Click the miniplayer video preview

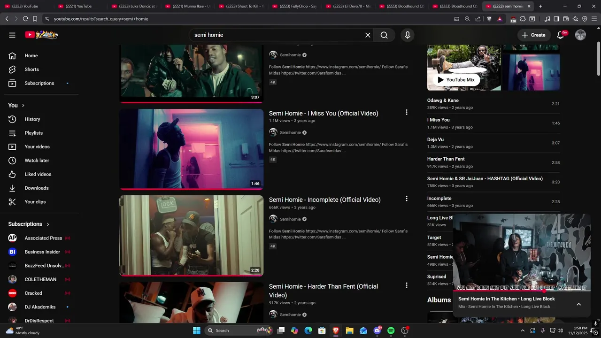522,253
